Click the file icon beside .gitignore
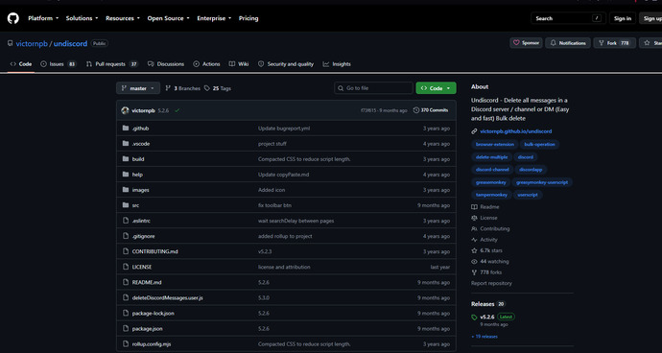The height and width of the screenshot is (353, 662). point(126,236)
